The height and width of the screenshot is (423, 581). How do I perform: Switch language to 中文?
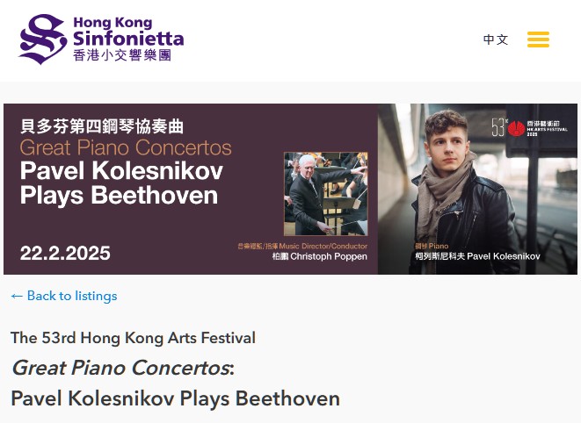496,39
